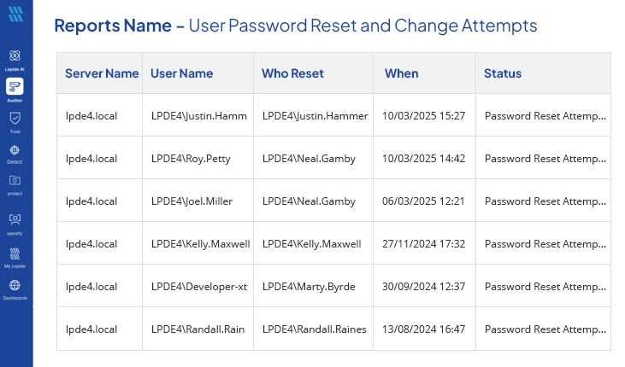The height and width of the screenshot is (367, 625).
Task: Open the Detect sidebar icon
Action: tap(15, 150)
